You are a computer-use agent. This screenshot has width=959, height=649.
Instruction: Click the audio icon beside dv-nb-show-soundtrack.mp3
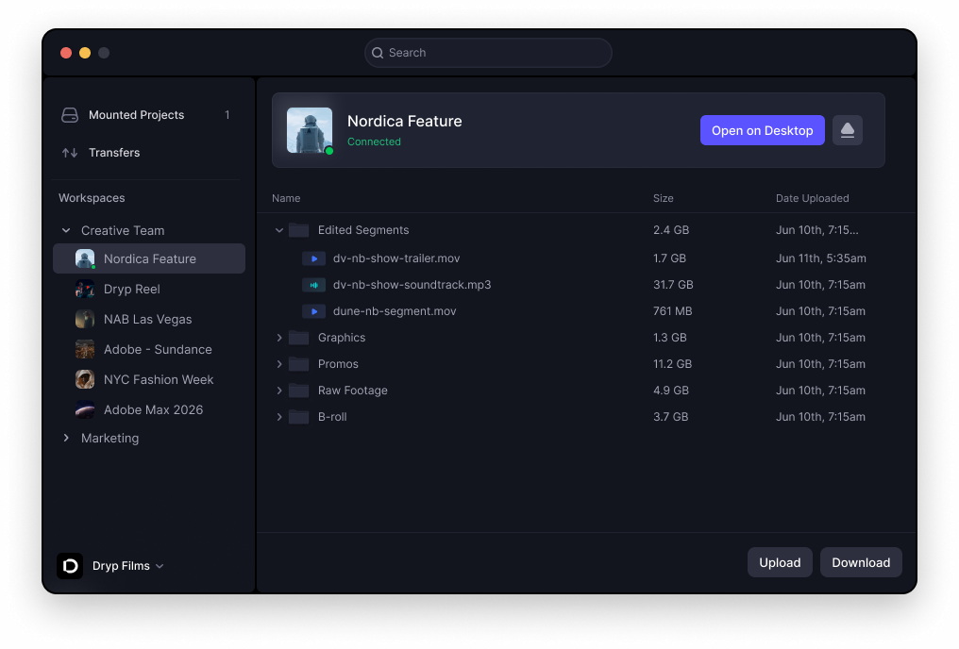(x=313, y=285)
